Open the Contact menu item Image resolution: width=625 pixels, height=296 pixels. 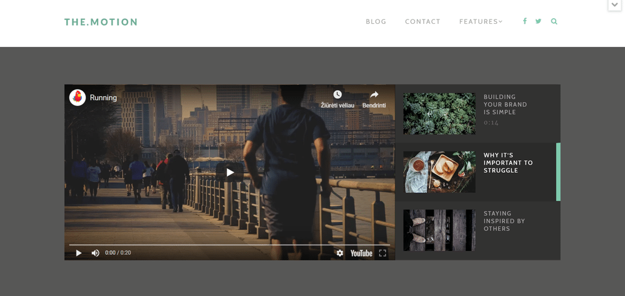point(422,21)
